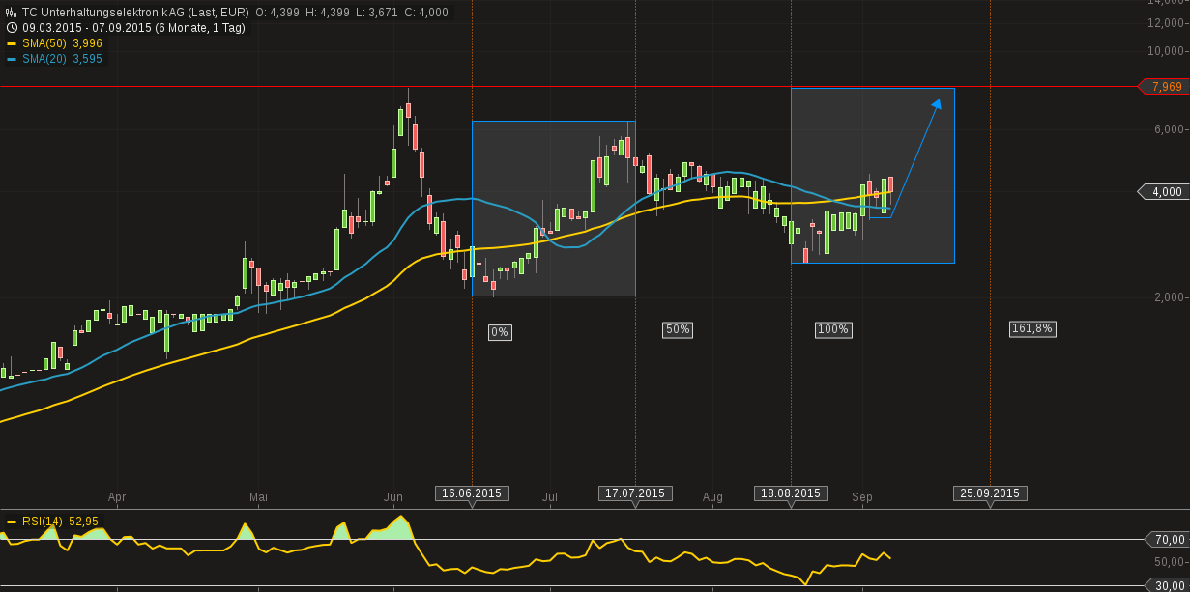
Task: Select the SMA(50) 3,996 legend entry
Action: coord(63,43)
